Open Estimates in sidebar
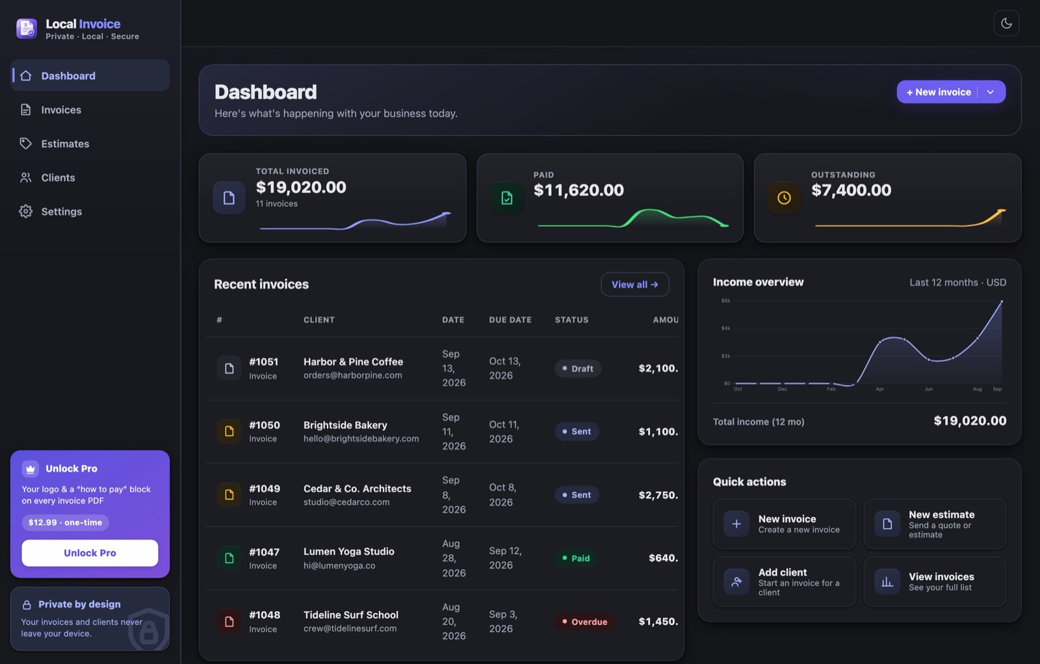Viewport: 1040px width, 664px height. pos(90,144)
